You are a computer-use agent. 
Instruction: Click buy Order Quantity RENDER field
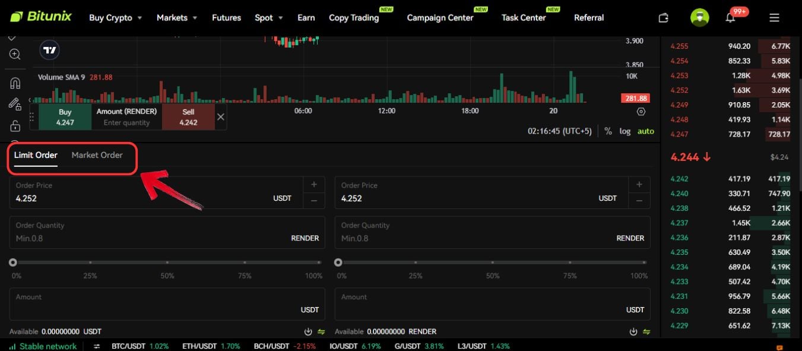coord(167,232)
